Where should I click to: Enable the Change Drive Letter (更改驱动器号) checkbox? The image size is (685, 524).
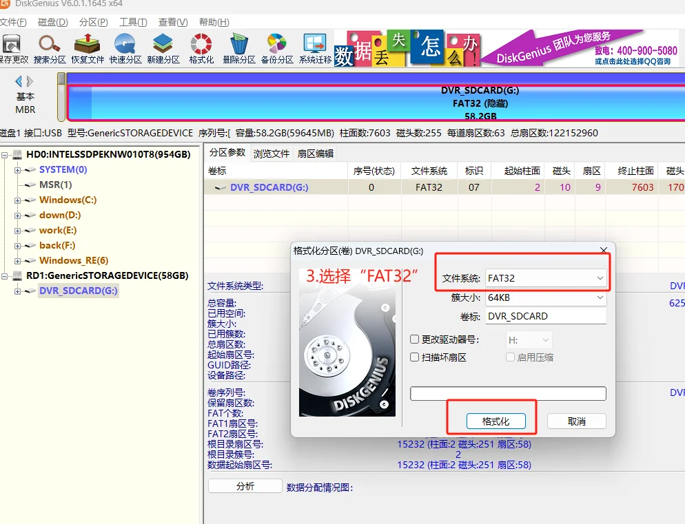click(x=415, y=339)
